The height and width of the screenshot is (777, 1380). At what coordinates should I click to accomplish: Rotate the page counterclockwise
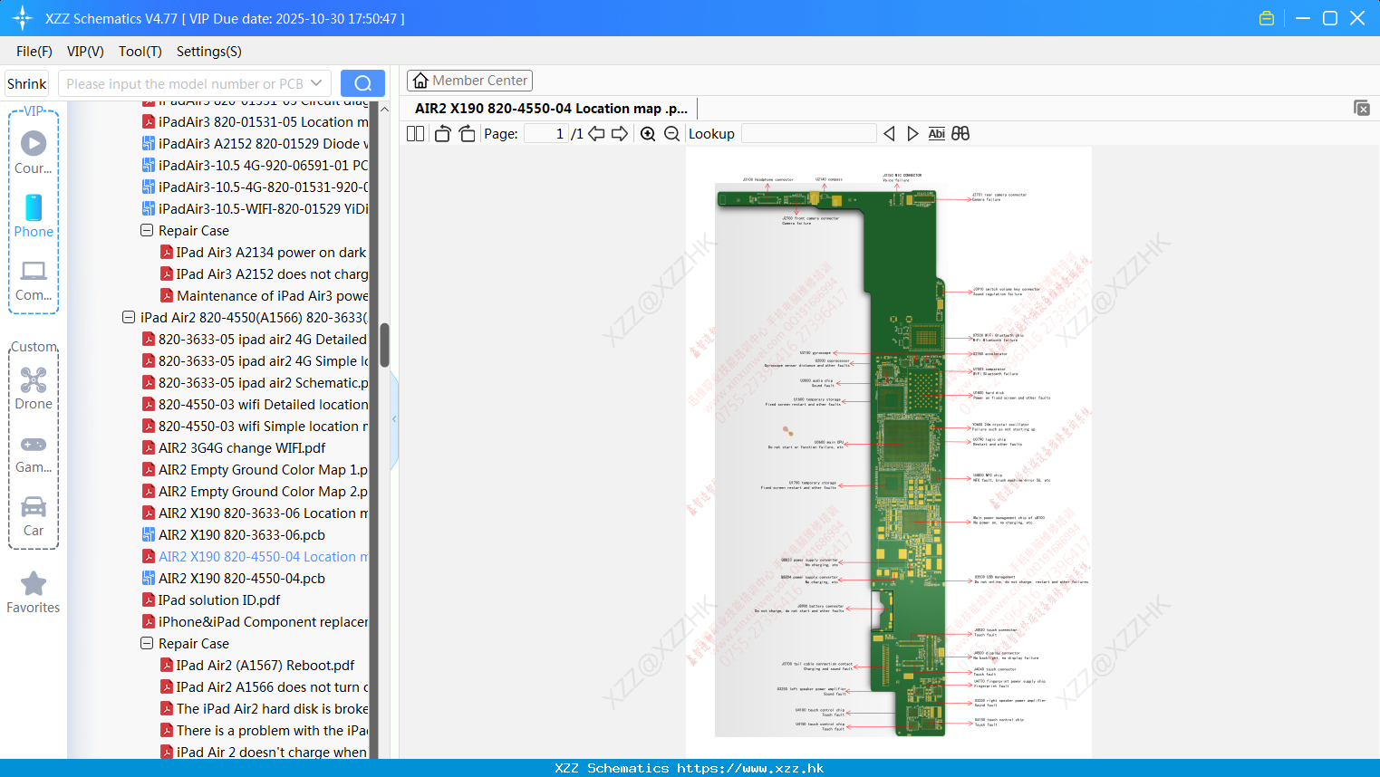click(x=442, y=134)
